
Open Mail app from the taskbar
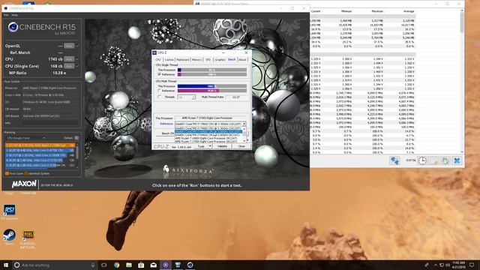pyautogui.click(x=153, y=265)
